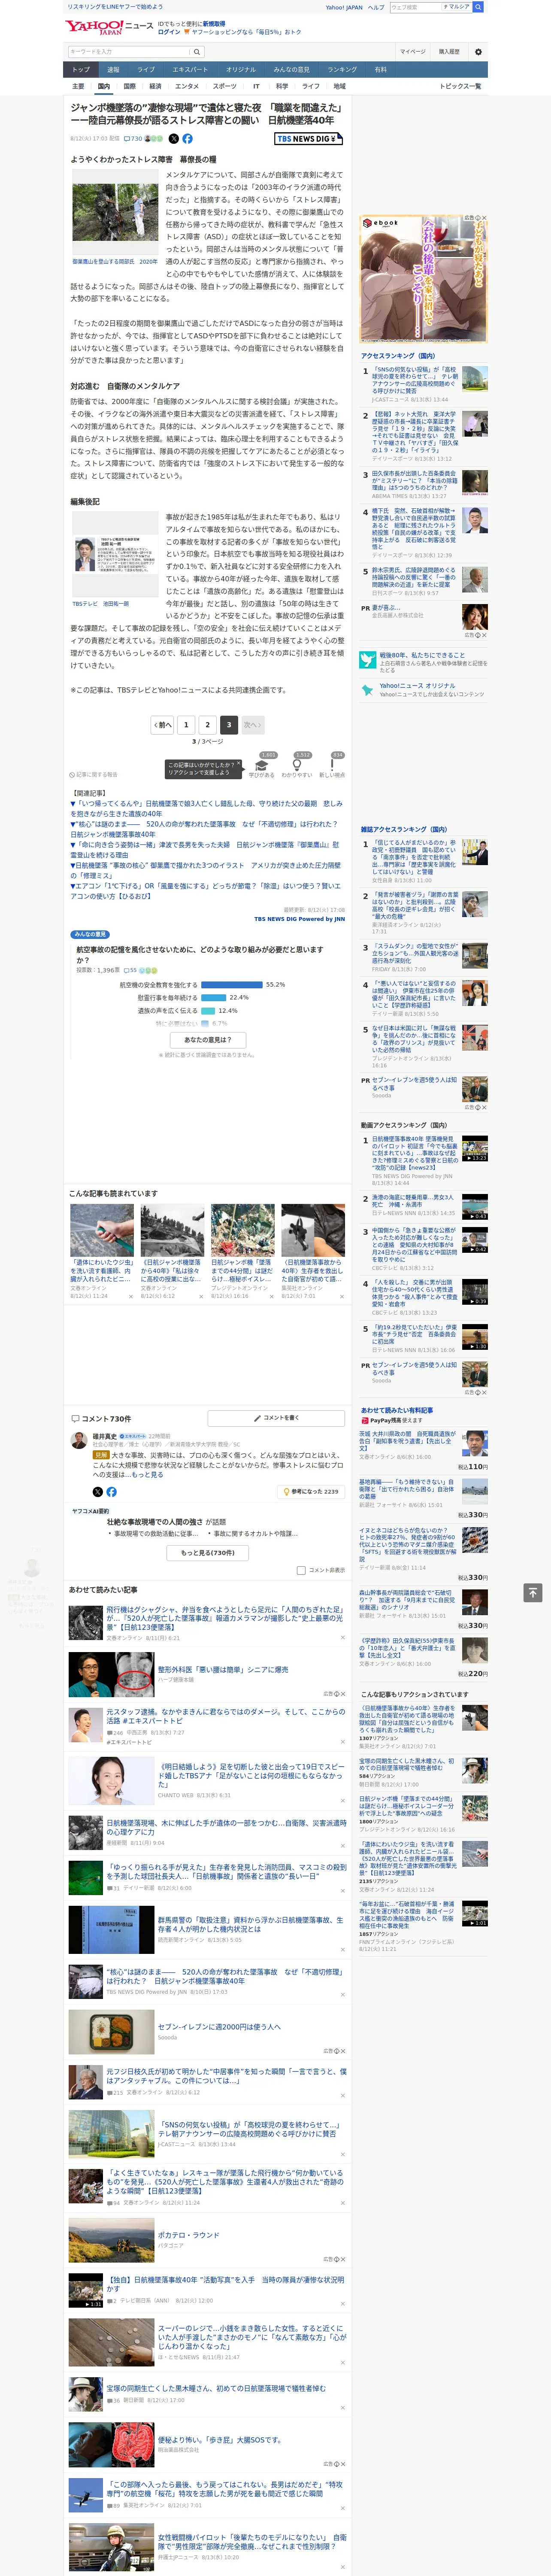Click the ヘルプ link in header
The width and height of the screenshot is (551, 2576).
click(x=376, y=7)
